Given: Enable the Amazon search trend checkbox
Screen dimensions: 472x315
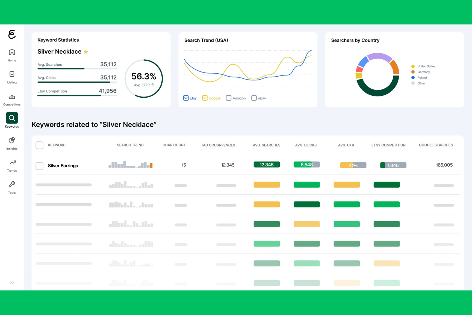Looking at the screenshot, I should point(228,98).
